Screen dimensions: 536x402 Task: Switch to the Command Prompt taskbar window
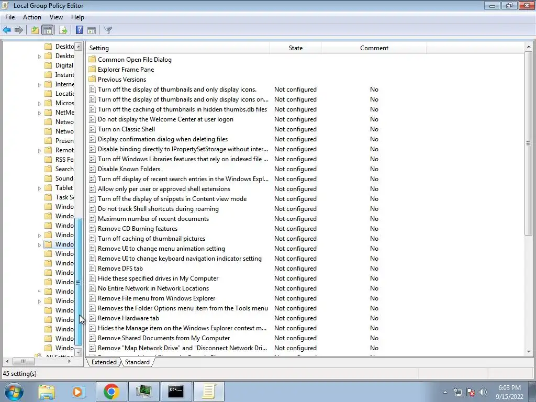(x=176, y=392)
